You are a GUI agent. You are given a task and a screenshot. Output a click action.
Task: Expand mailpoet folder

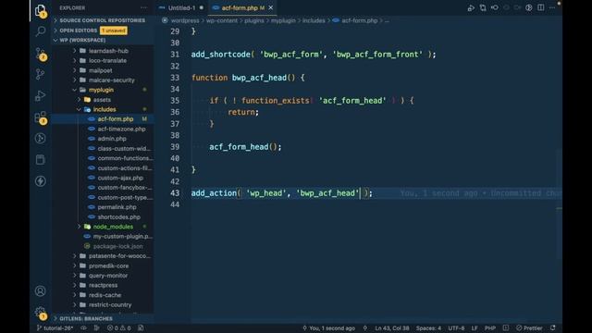(x=101, y=70)
